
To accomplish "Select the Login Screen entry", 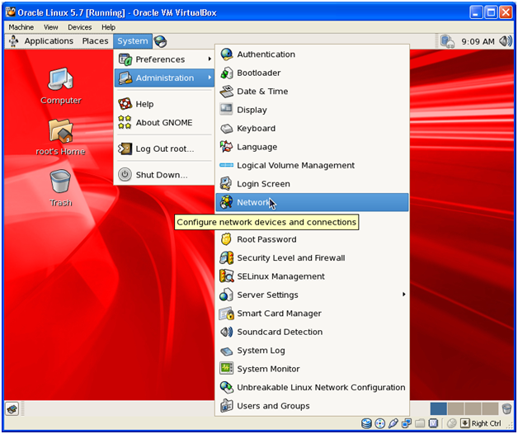I will pyautogui.click(x=312, y=184).
